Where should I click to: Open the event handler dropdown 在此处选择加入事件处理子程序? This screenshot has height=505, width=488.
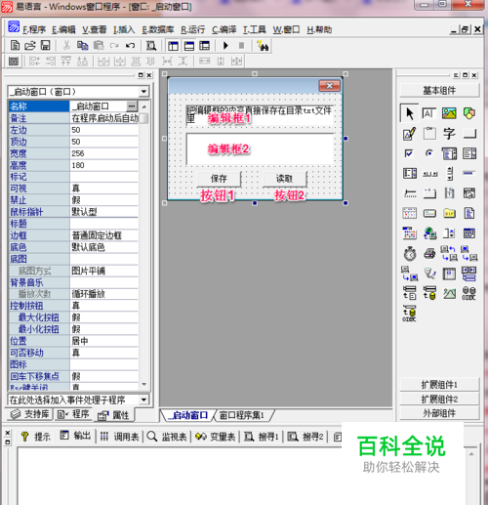[78, 400]
